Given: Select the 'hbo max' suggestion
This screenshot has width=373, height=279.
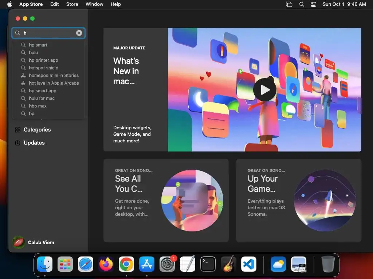Looking at the screenshot, I should coord(48,106).
